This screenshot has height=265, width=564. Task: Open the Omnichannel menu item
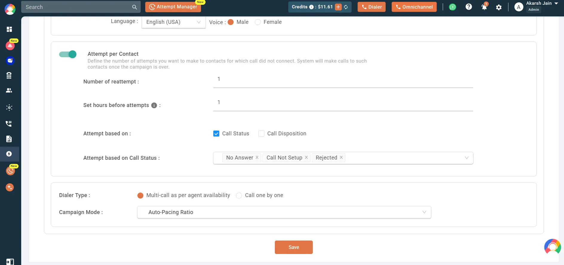[414, 7]
